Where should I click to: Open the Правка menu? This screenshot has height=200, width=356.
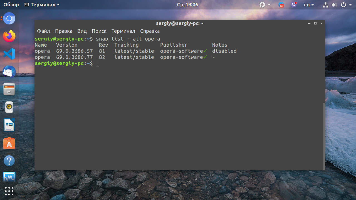tap(64, 31)
